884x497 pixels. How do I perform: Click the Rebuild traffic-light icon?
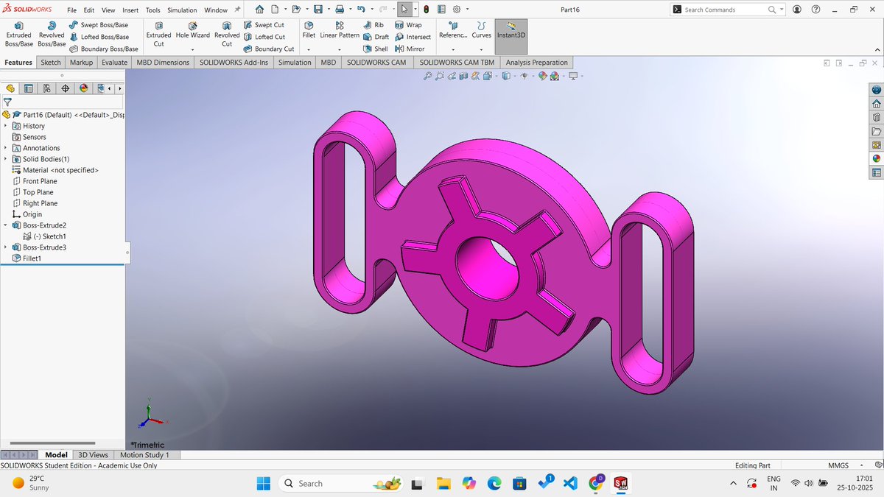click(x=427, y=10)
